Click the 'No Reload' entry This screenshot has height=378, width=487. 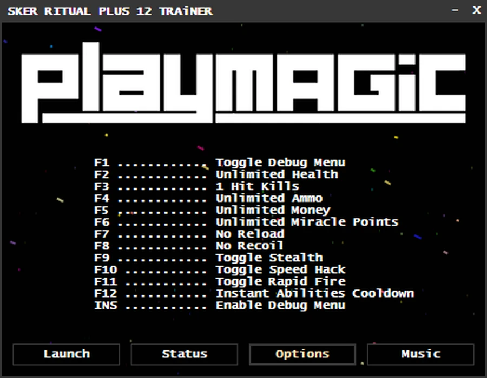tap(250, 234)
